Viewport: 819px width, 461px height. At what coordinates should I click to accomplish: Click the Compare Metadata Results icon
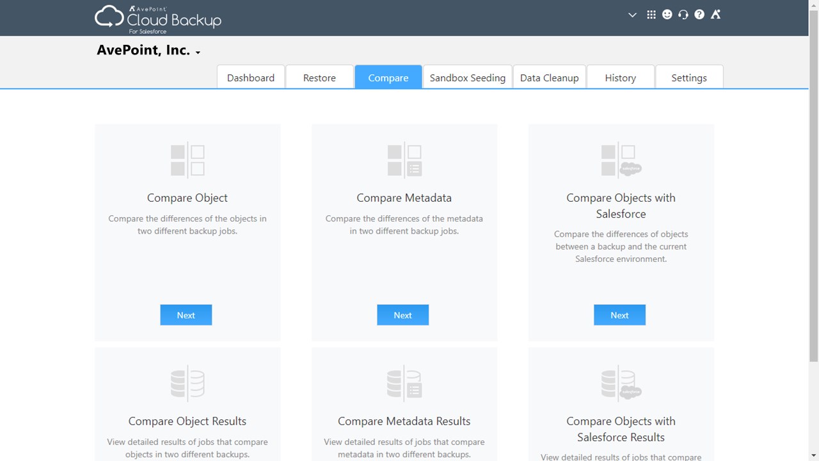(404, 384)
